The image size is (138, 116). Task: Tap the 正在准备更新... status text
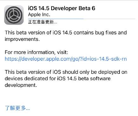pos(43,22)
